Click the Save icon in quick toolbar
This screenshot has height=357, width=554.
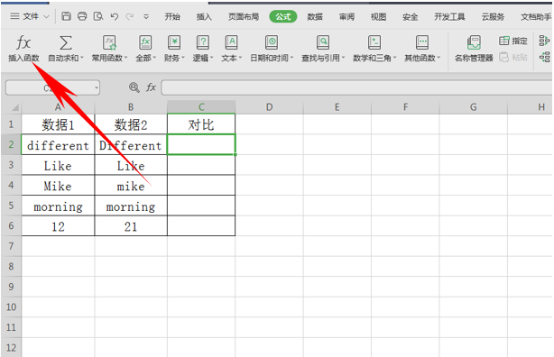pyautogui.click(x=66, y=16)
